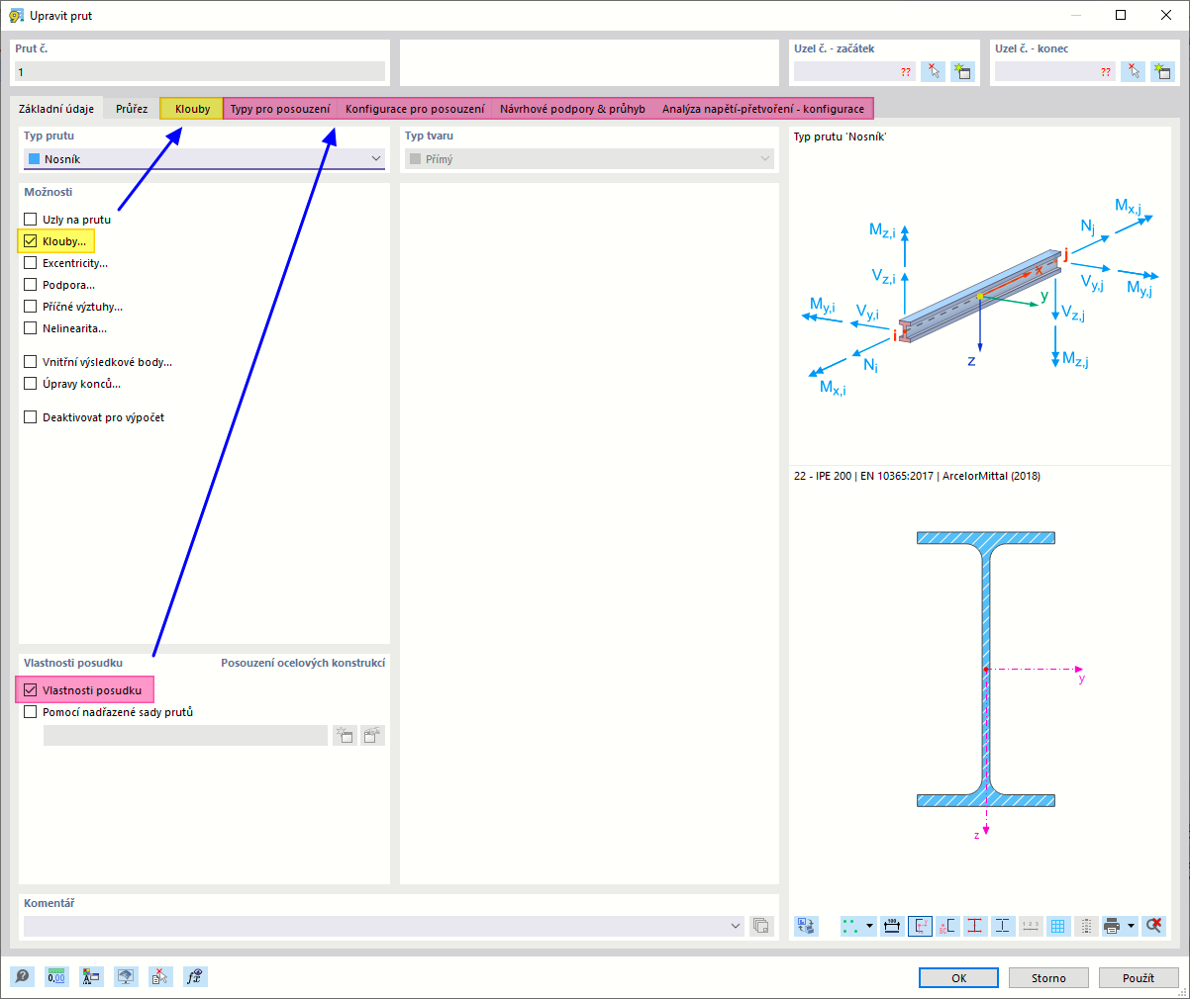The width and height of the screenshot is (1190, 999).
Task: Tick 'Deaktivovat pro výpočet' checkbox
Action: point(31,417)
